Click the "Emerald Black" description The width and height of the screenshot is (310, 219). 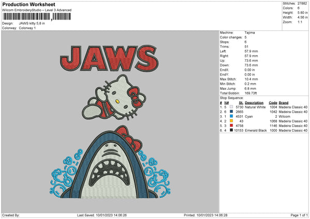point(256,131)
